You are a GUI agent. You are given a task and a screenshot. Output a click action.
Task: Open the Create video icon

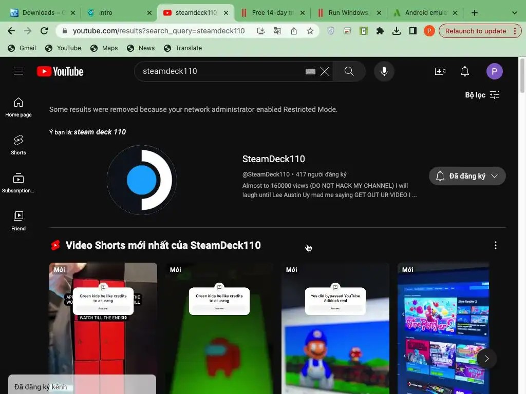click(440, 71)
